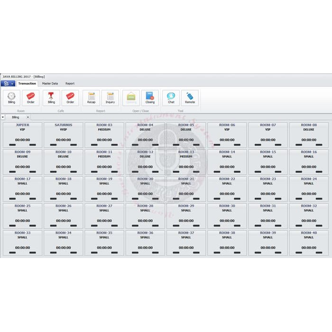Open the Cafe Order tag icon
Image resolution: width=332 pixels, height=332 pixels.
pos(70,98)
